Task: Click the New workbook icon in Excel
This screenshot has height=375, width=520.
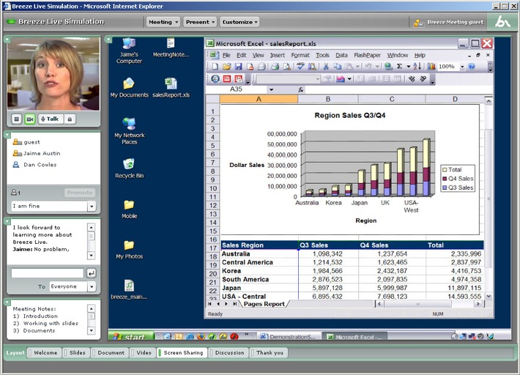Action: coord(215,67)
